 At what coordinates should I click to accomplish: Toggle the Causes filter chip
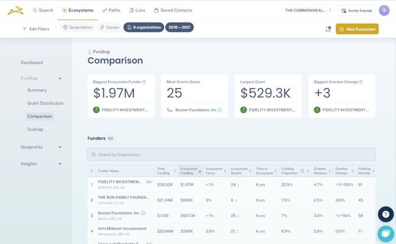[109, 27]
